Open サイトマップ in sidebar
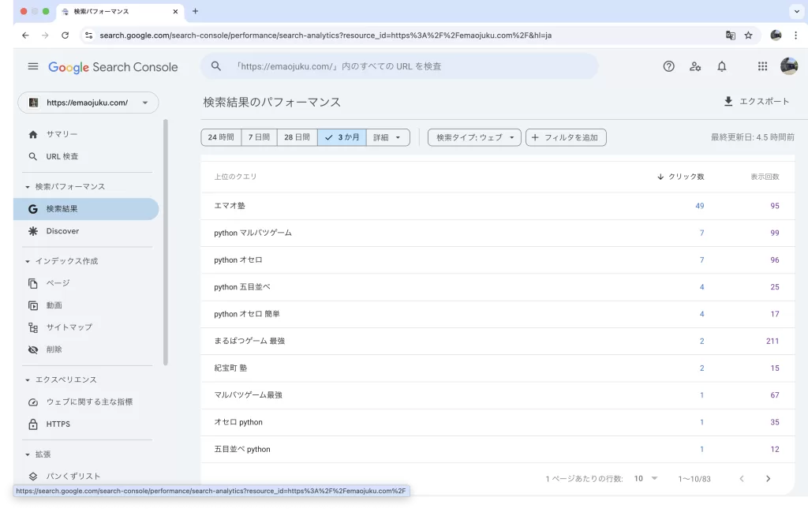Image resolution: width=808 pixels, height=512 pixels. tap(86, 327)
